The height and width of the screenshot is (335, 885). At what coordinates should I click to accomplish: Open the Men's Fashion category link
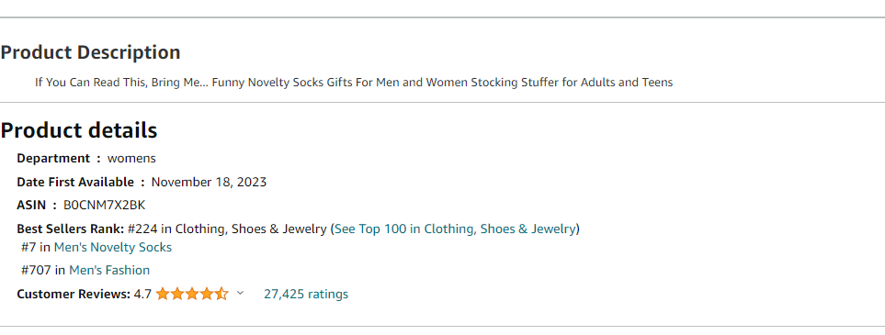click(x=109, y=270)
